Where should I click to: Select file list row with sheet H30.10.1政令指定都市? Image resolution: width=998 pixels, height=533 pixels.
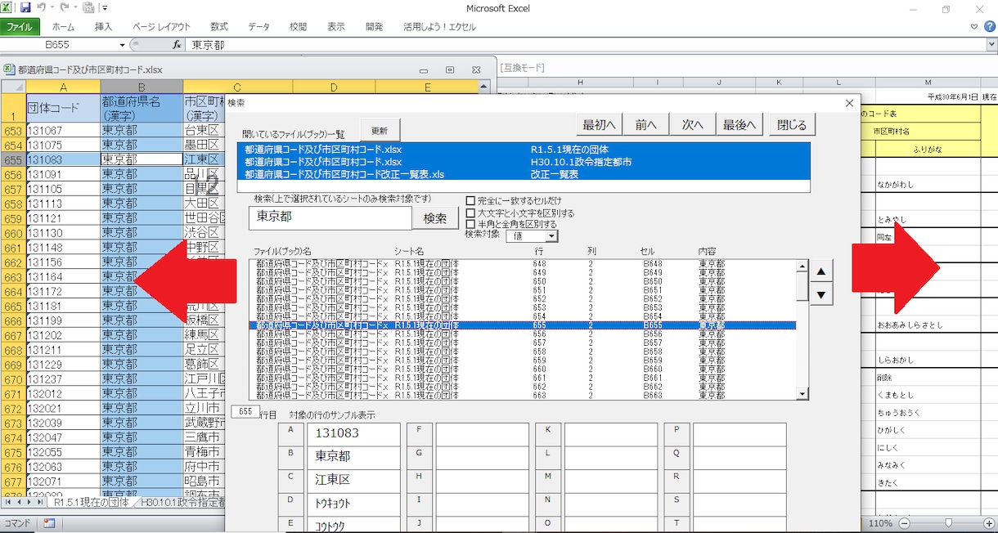point(524,162)
